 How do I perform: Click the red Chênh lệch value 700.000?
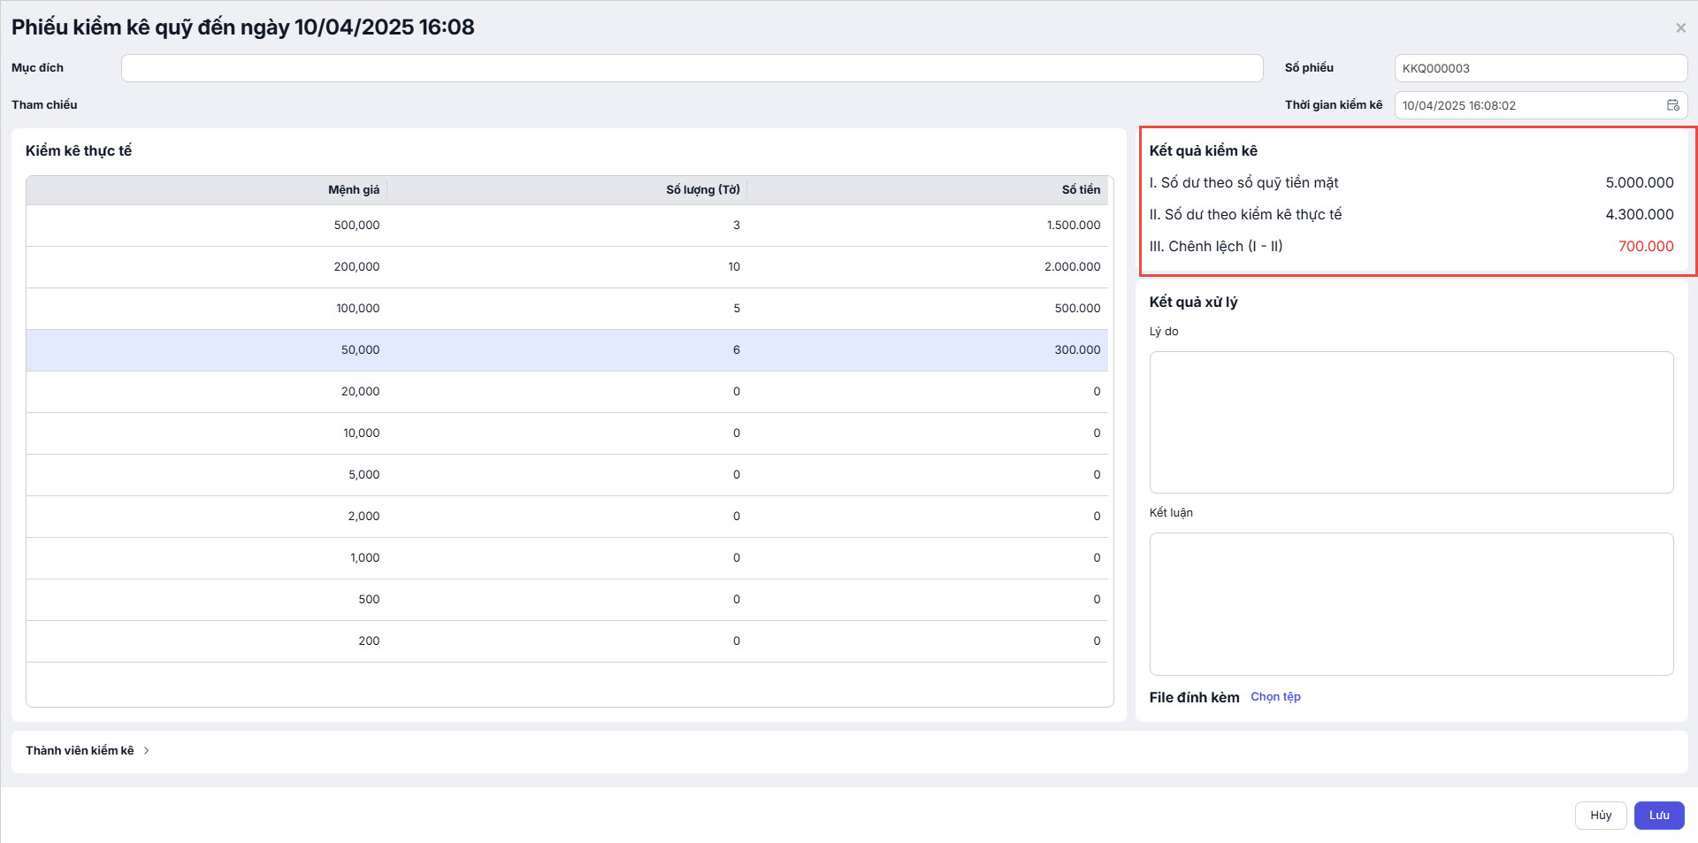pyautogui.click(x=1645, y=247)
